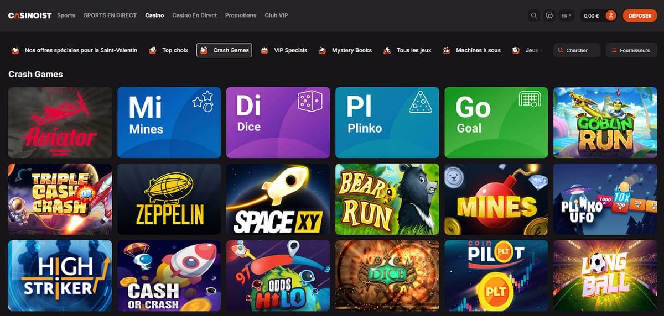664x316 pixels.
Task: Open the green Goal game tile
Action: coord(496,123)
